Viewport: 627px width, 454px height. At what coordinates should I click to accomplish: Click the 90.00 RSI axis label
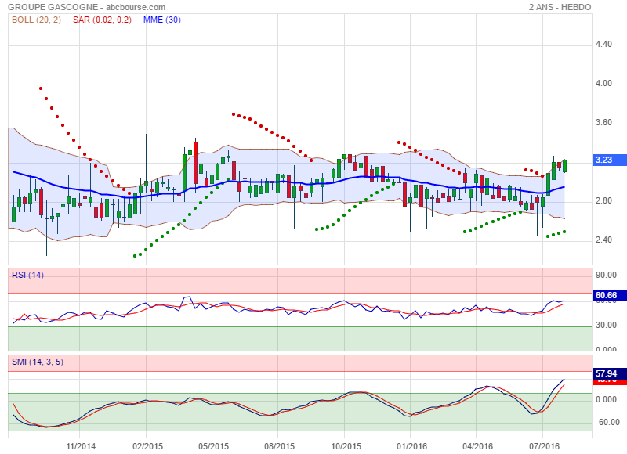[x=606, y=275]
